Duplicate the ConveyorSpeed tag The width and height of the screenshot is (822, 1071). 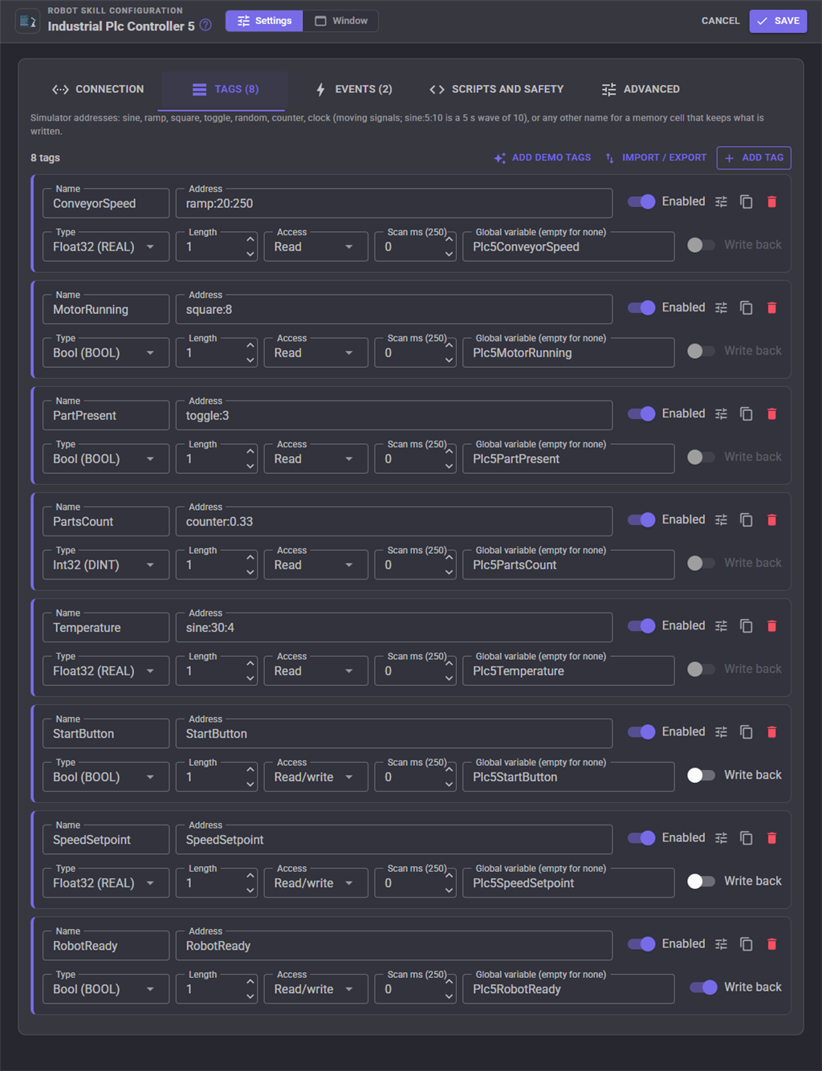747,202
